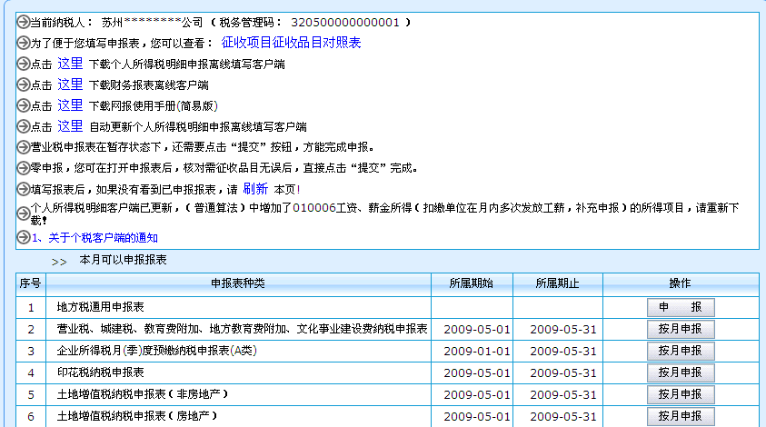Viewport: 766px width, 427px height.
Task: Select row text 土地增值税纳税申报表(非房地产)
Action: [143, 394]
